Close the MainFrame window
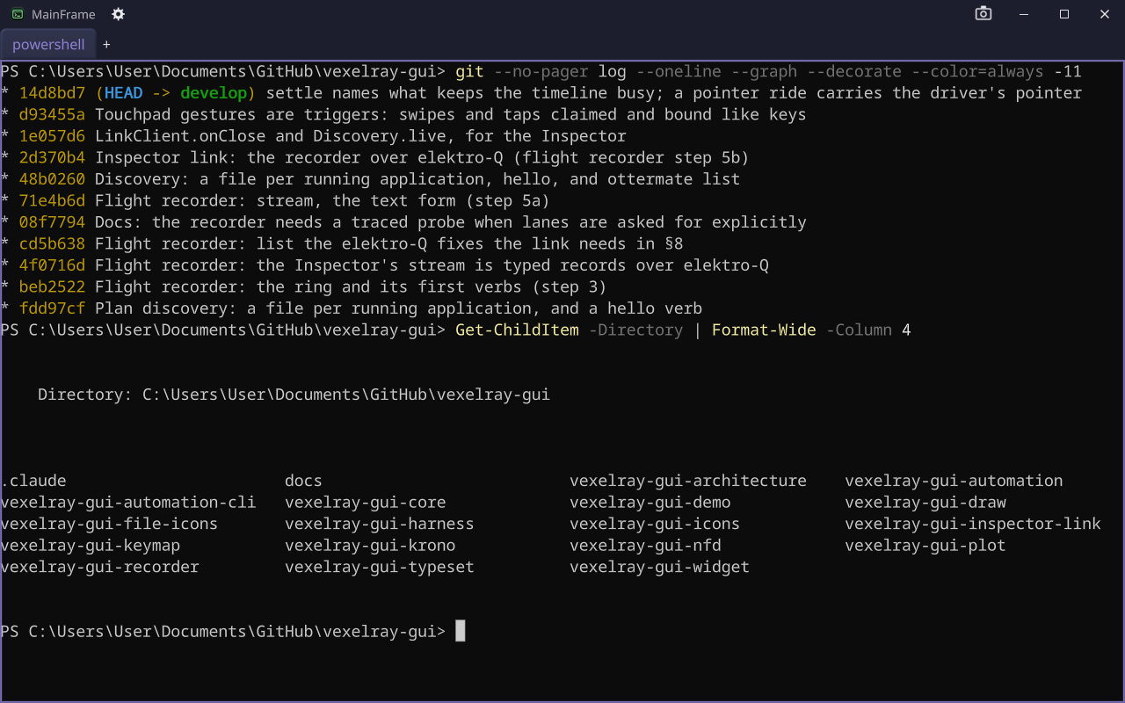 [1105, 14]
